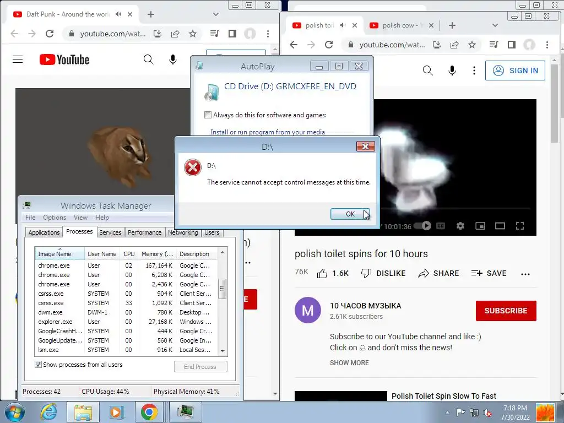Image resolution: width=564 pixels, height=423 pixels.
Task: Mute the Daft Punk tab audio icon
Action: [x=118, y=14]
